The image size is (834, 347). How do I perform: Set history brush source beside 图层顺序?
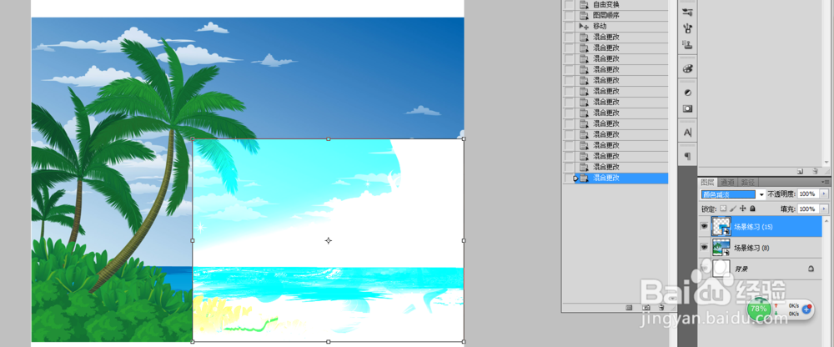[569, 16]
